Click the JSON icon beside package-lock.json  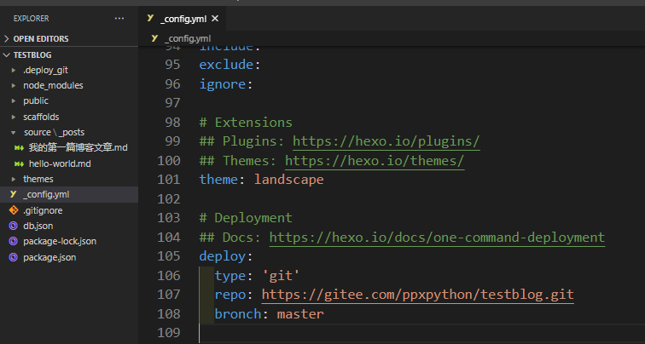tap(13, 241)
